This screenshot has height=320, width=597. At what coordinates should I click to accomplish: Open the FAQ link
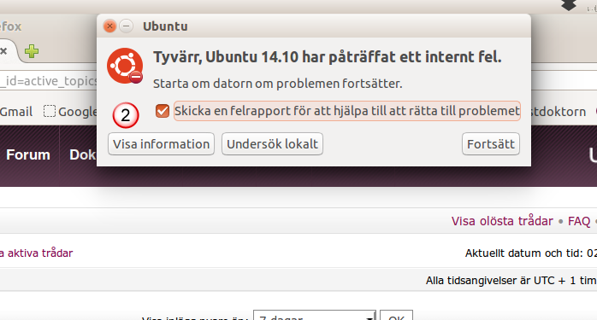579,221
